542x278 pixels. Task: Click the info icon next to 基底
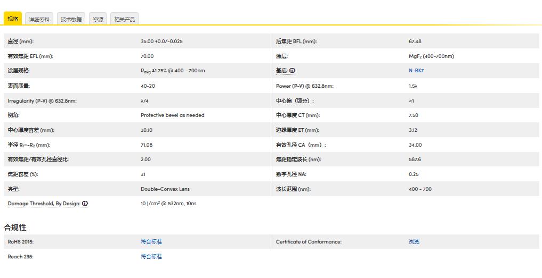pos(292,71)
